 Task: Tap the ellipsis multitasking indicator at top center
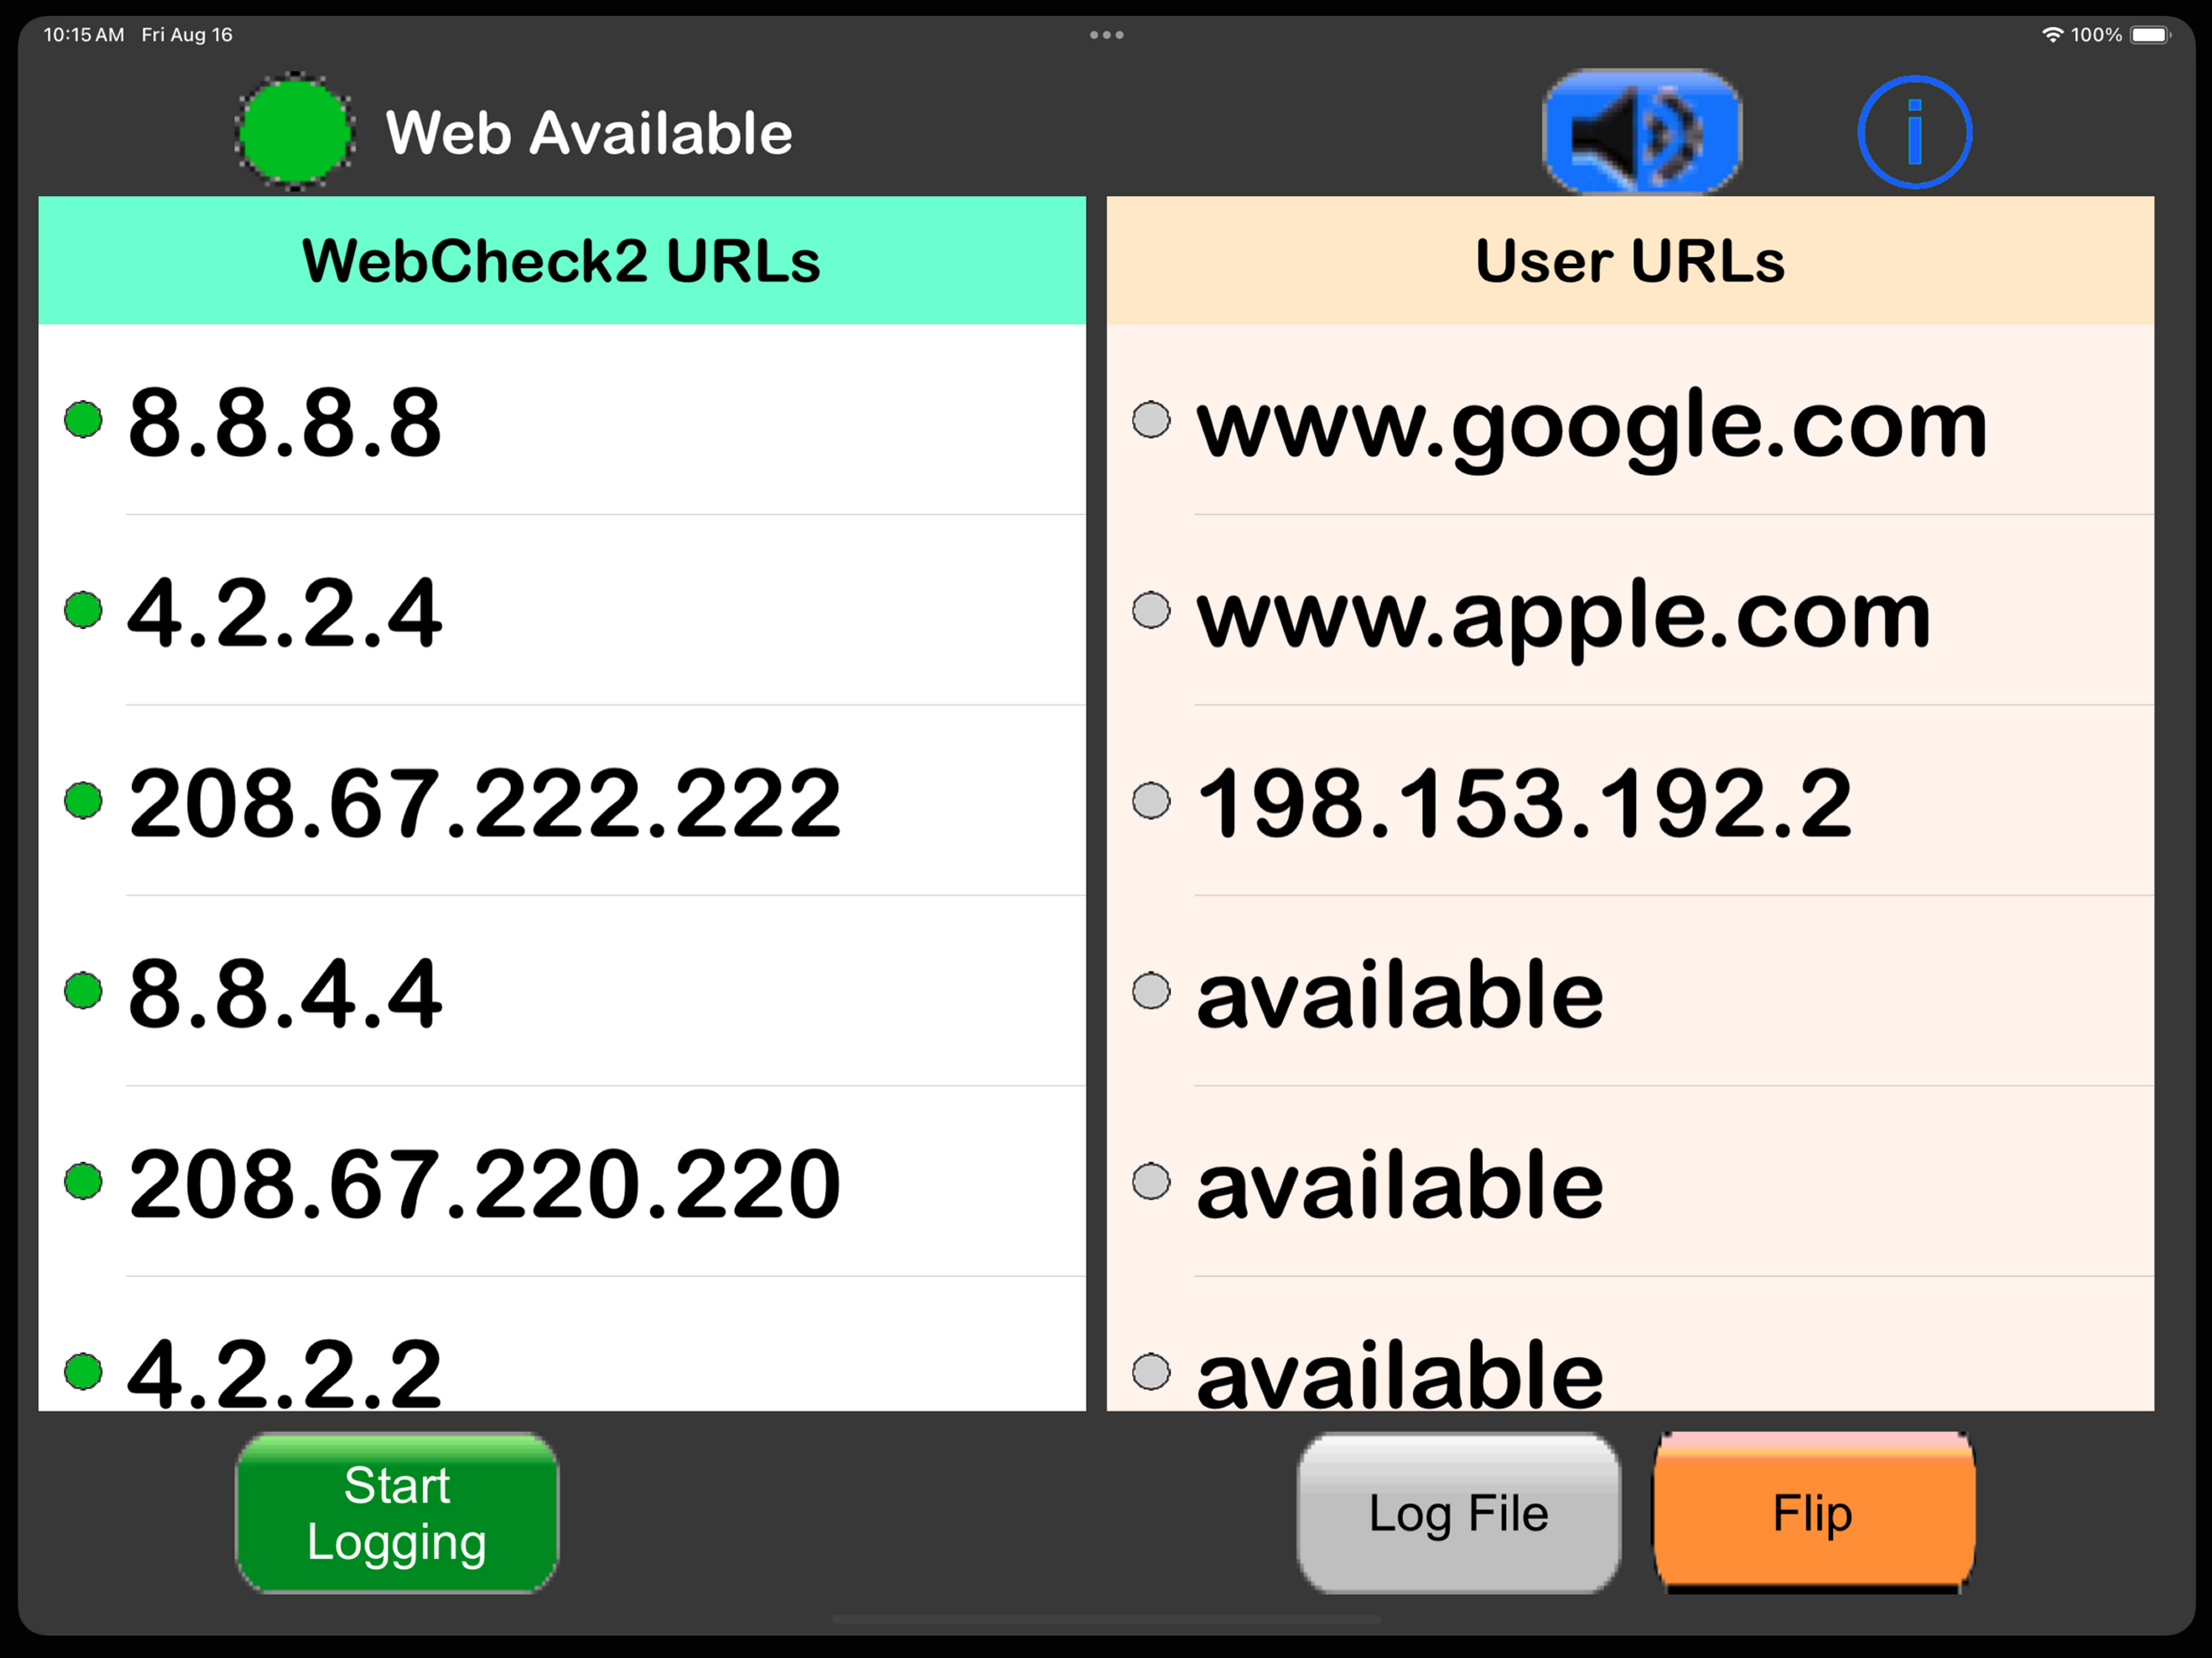pos(1105,33)
